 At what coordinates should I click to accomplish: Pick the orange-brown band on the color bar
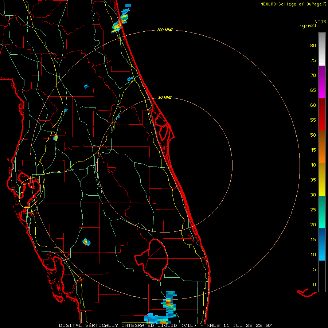point(322,147)
